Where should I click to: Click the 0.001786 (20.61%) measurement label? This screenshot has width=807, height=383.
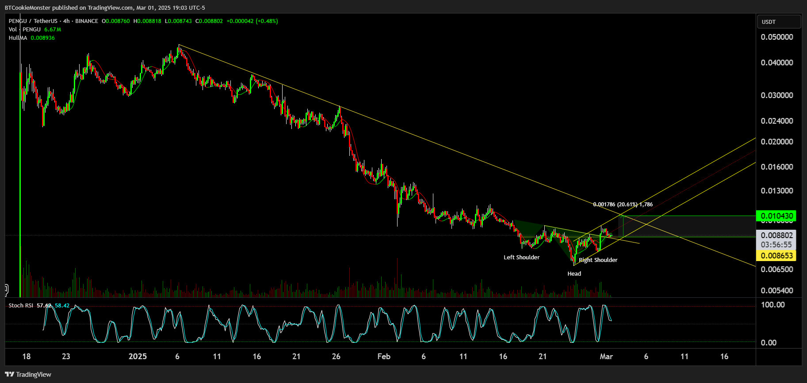point(623,205)
